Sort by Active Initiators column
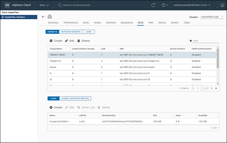This screenshot has height=143, width=227. pyautogui.click(x=177, y=49)
